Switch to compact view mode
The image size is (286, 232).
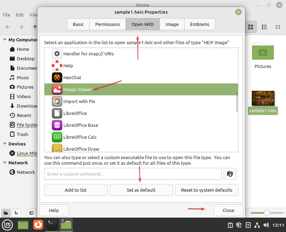pos(278,27)
